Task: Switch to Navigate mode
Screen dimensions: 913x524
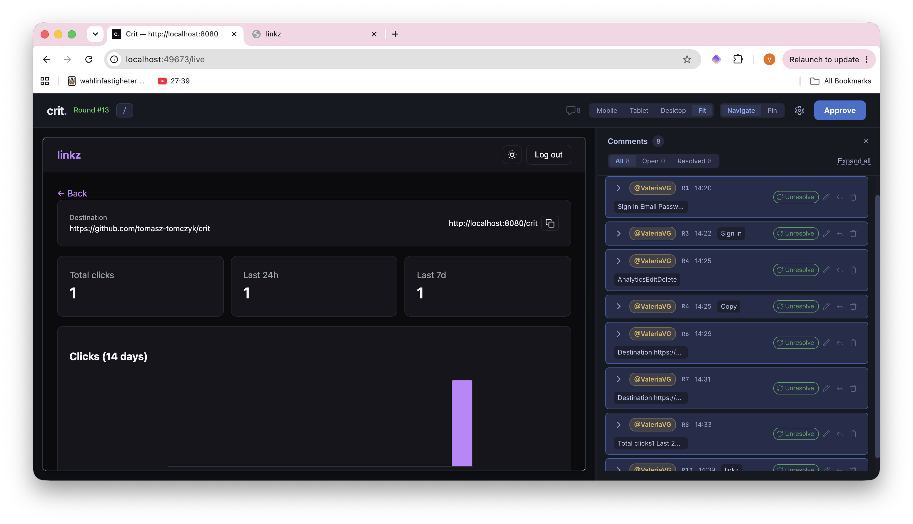Action: click(x=741, y=110)
